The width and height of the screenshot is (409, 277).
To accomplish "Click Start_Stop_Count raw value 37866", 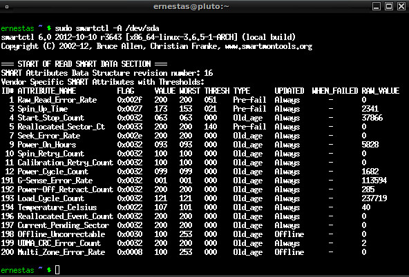I will pyautogui.click(x=372, y=118).
